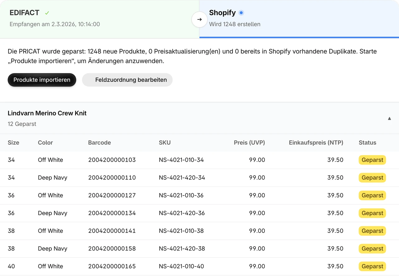Click SKU NS-4021-010-34
Viewport: 399px width, 278px height.
click(181, 160)
